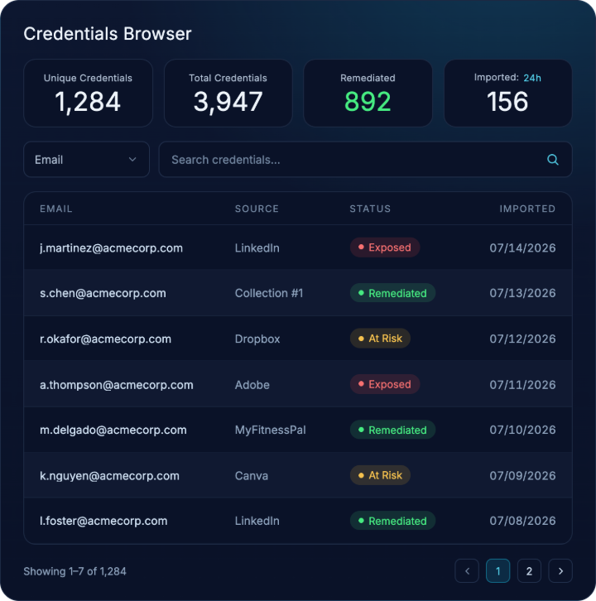Image resolution: width=596 pixels, height=601 pixels.
Task: Select page 1 in pagination
Action: (x=497, y=571)
